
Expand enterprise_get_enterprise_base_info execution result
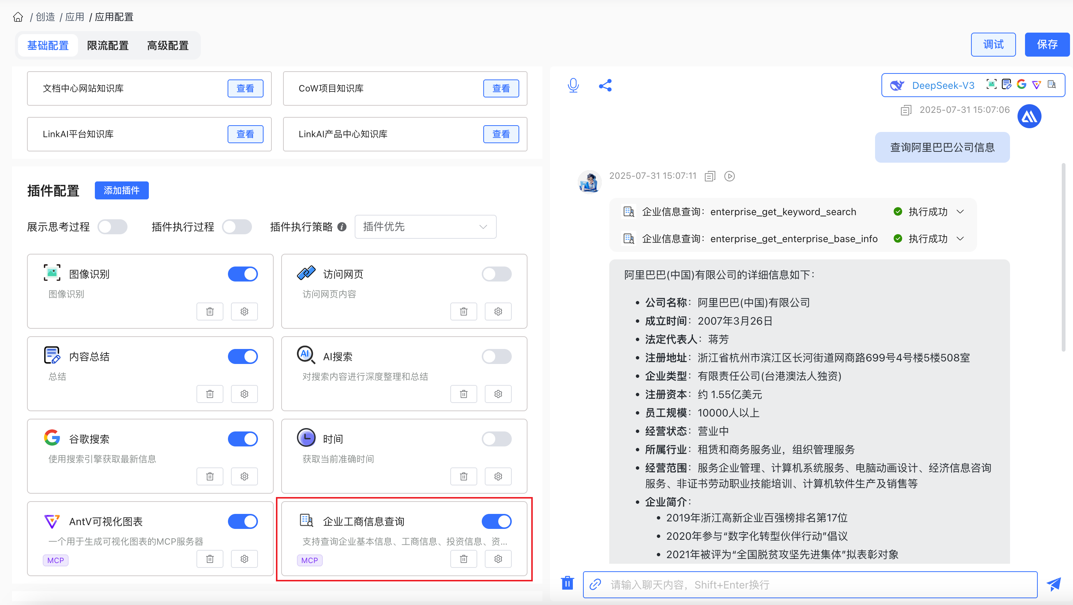click(961, 238)
